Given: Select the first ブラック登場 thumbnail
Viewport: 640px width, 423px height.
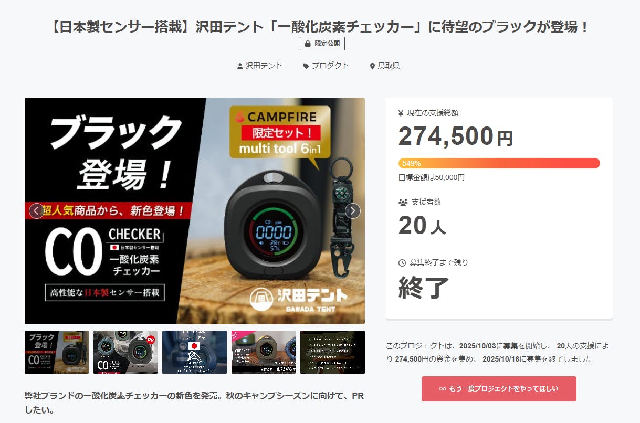Looking at the screenshot, I should (57, 352).
